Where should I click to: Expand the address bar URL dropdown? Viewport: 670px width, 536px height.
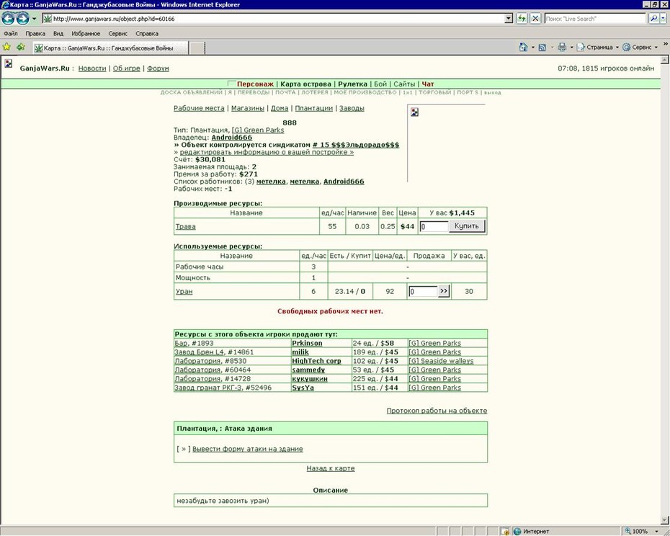pyautogui.click(x=509, y=19)
